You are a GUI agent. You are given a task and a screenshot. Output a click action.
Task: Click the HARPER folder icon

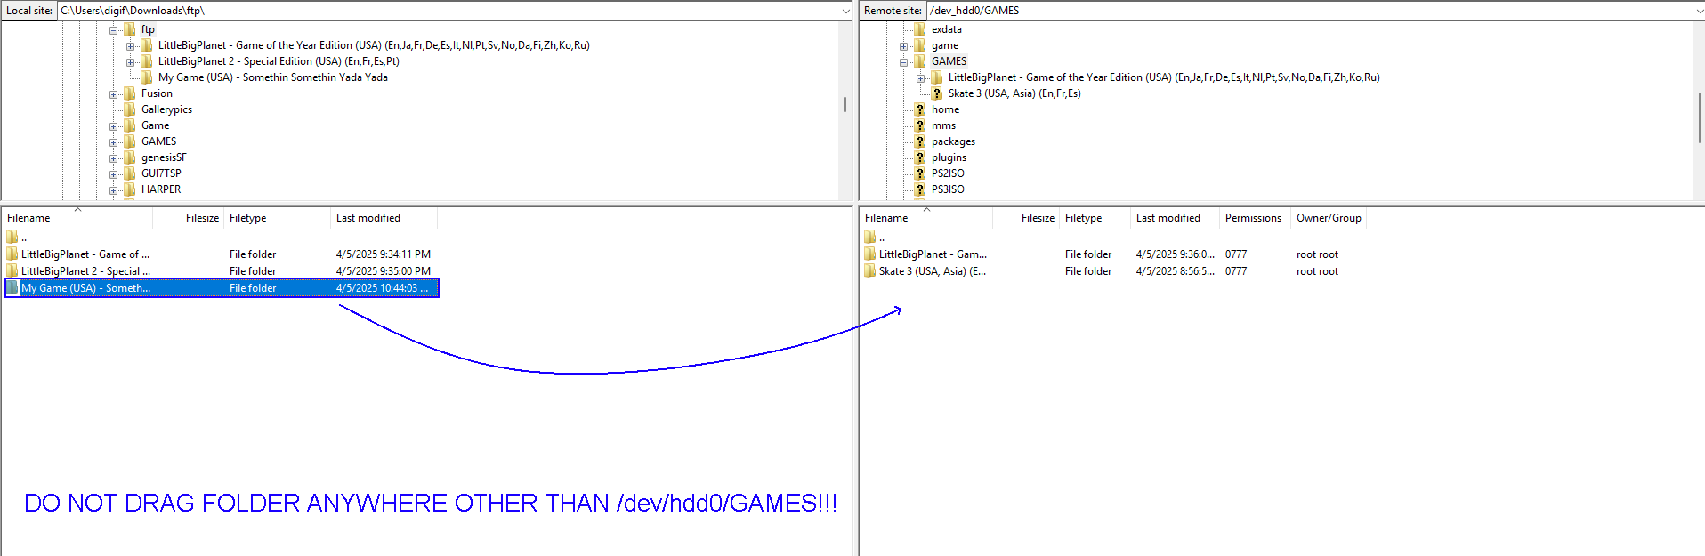point(130,189)
